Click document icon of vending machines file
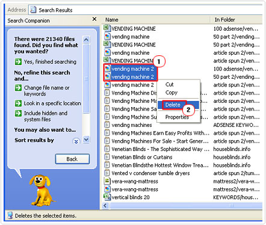The width and height of the screenshot is (266, 225). point(107,125)
